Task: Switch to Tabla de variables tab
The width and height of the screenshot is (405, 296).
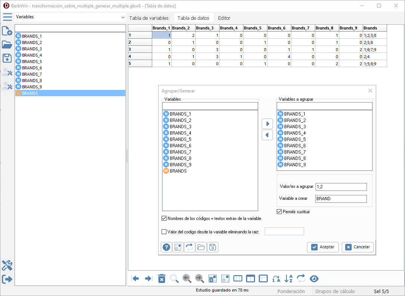Action: (149, 18)
